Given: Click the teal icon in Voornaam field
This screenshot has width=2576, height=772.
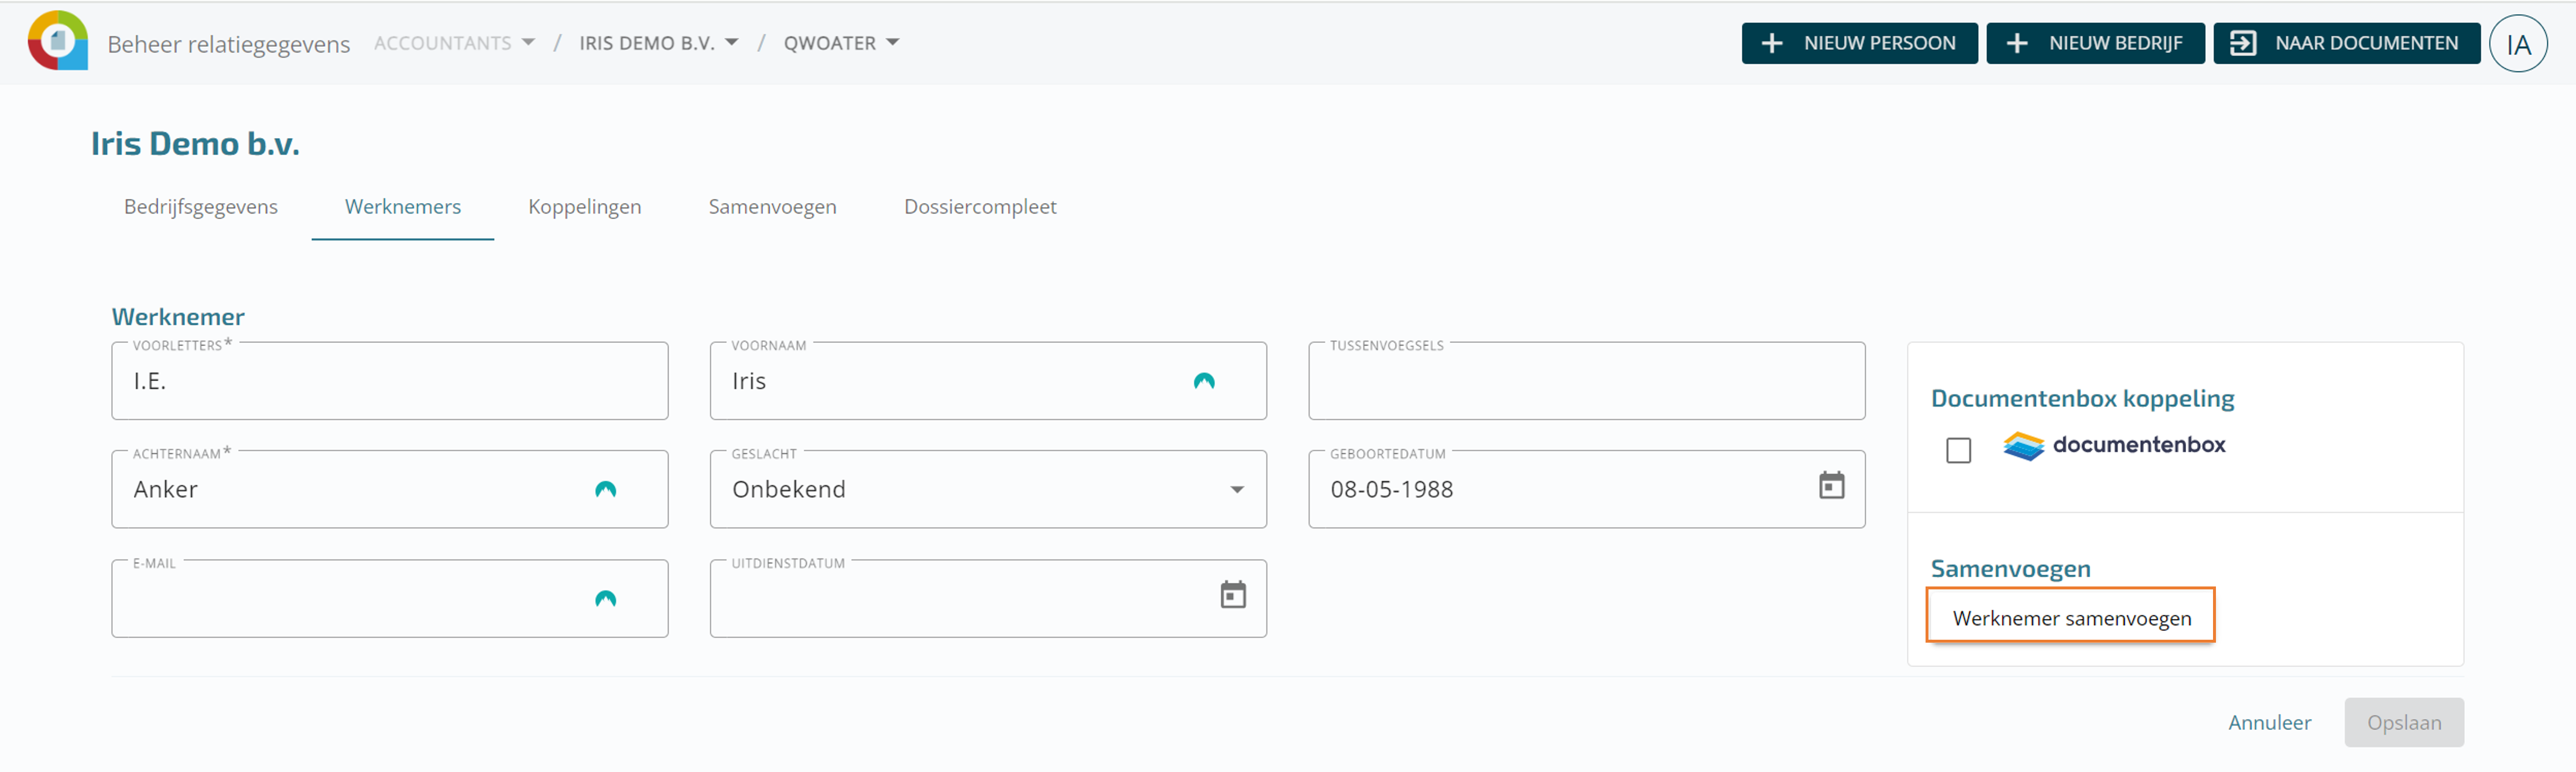Looking at the screenshot, I should (x=1203, y=381).
